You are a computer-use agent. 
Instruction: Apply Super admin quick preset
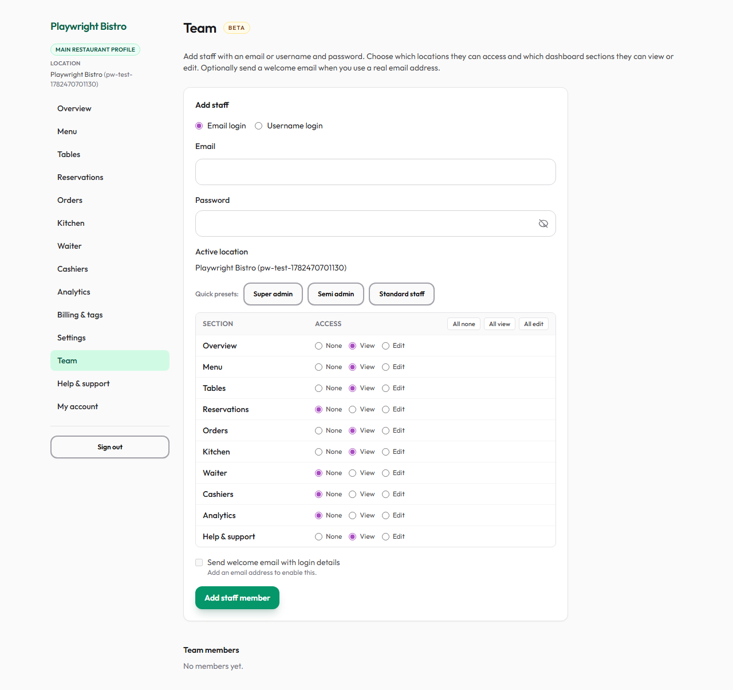pyautogui.click(x=273, y=294)
